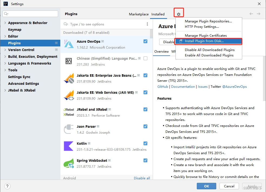This screenshot has height=192, width=266.
Task: Click the forward navigation arrow
Action: tap(258, 14)
